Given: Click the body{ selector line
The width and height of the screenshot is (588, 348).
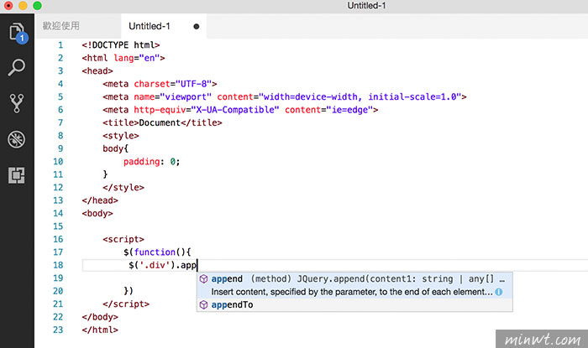Looking at the screenshot, I should [116, 149].
